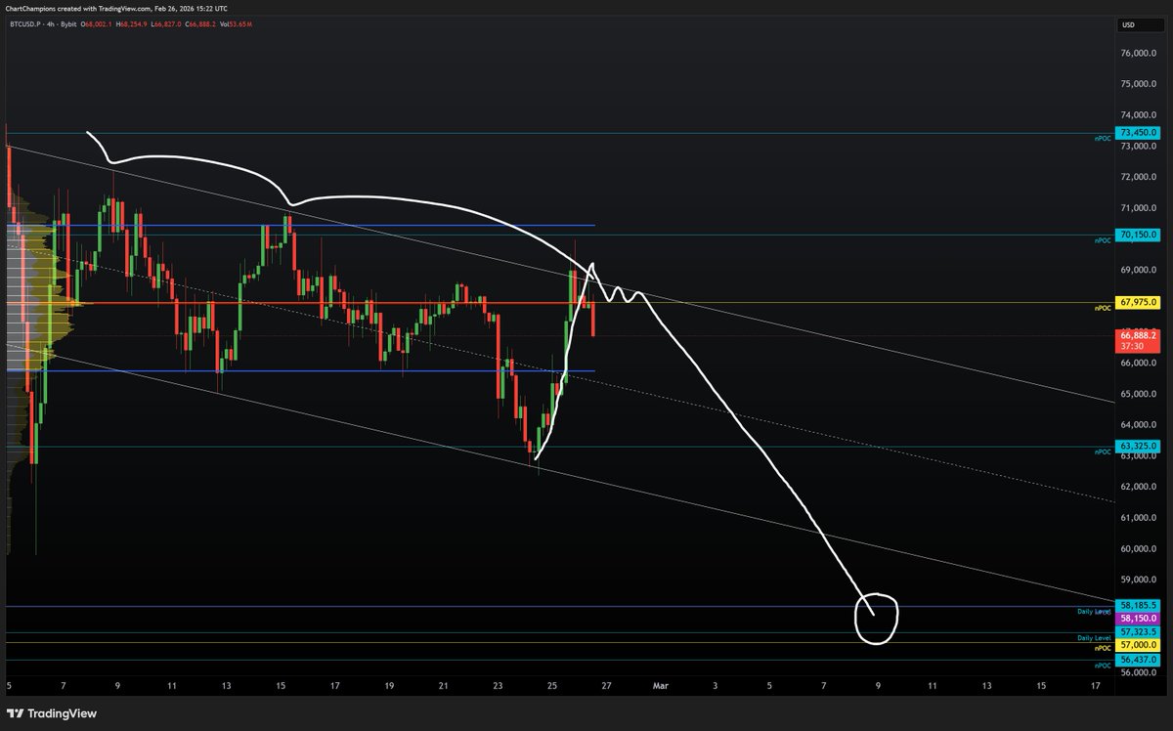
Task: Click the date 25 on the time axis
Action: click(x=552, y=686)
